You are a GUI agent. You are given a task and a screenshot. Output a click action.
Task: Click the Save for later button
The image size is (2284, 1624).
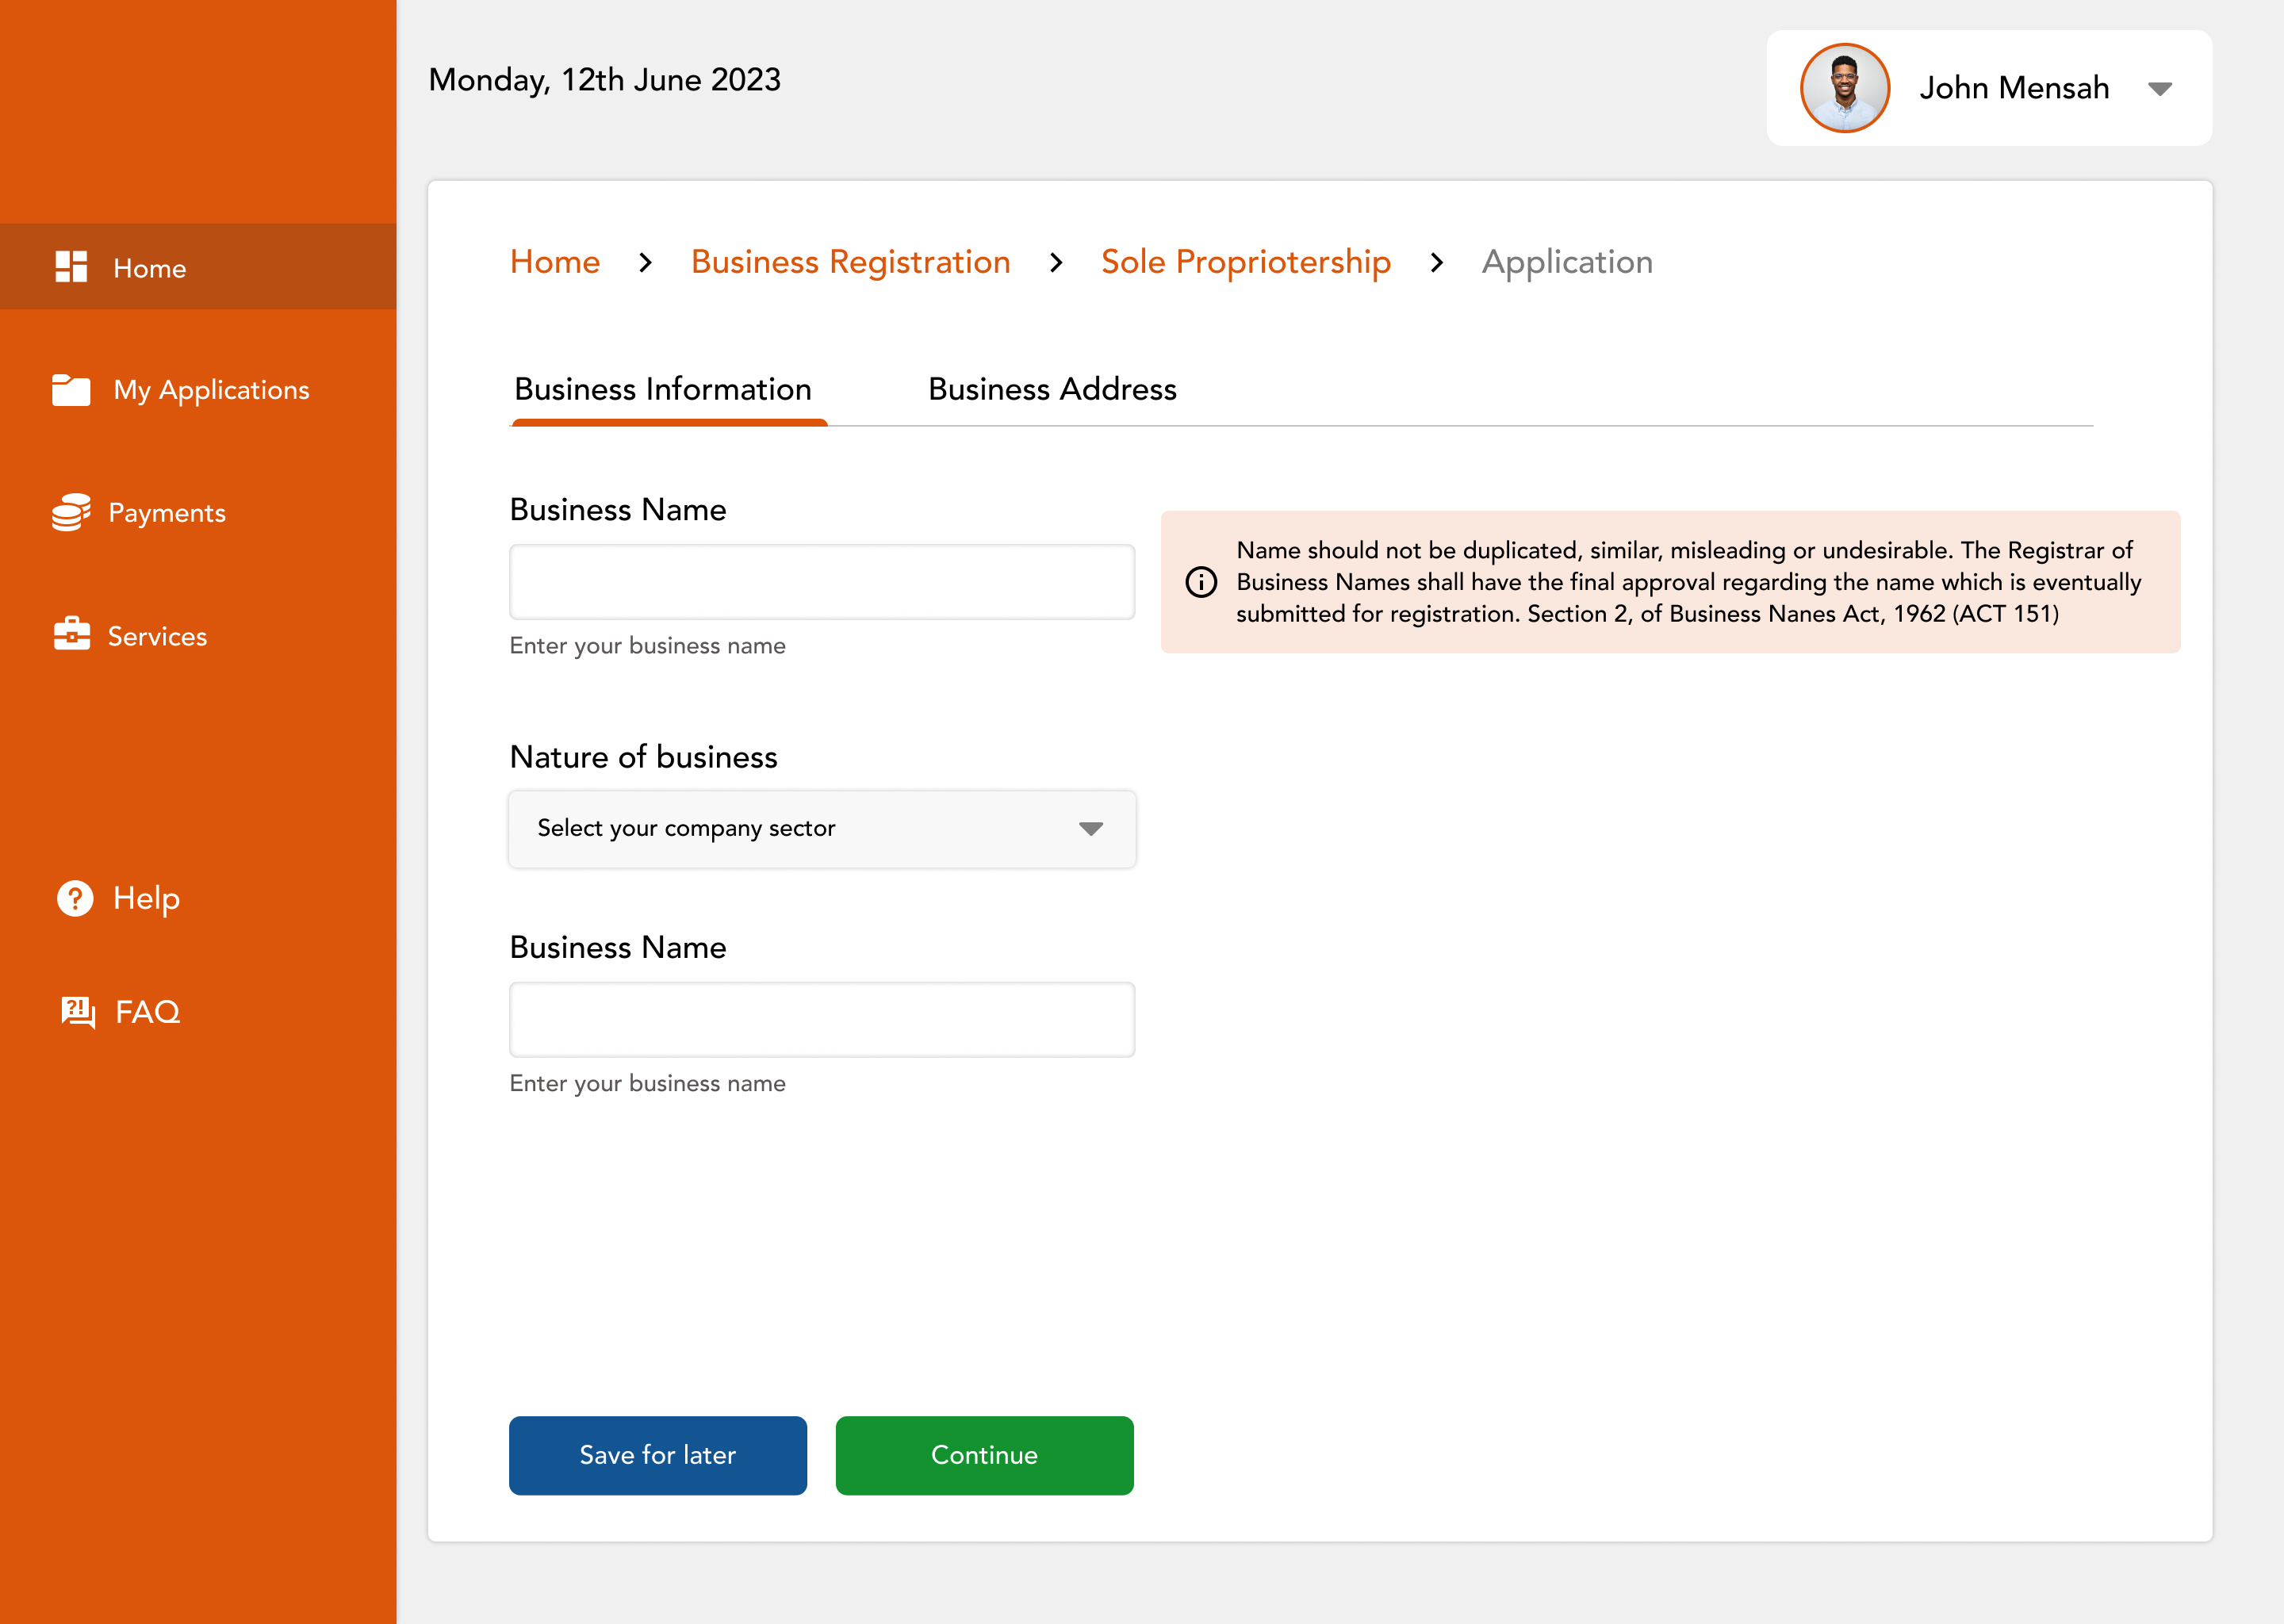[657, 1455]
